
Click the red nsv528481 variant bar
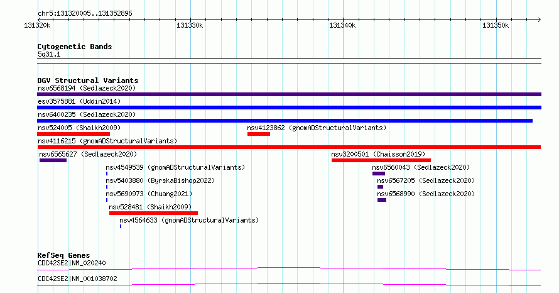(153, 213)
